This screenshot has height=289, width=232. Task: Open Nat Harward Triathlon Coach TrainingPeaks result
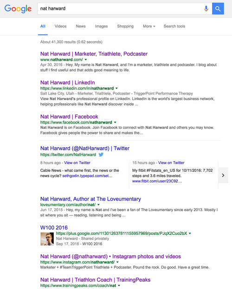(x=95, y=280)
